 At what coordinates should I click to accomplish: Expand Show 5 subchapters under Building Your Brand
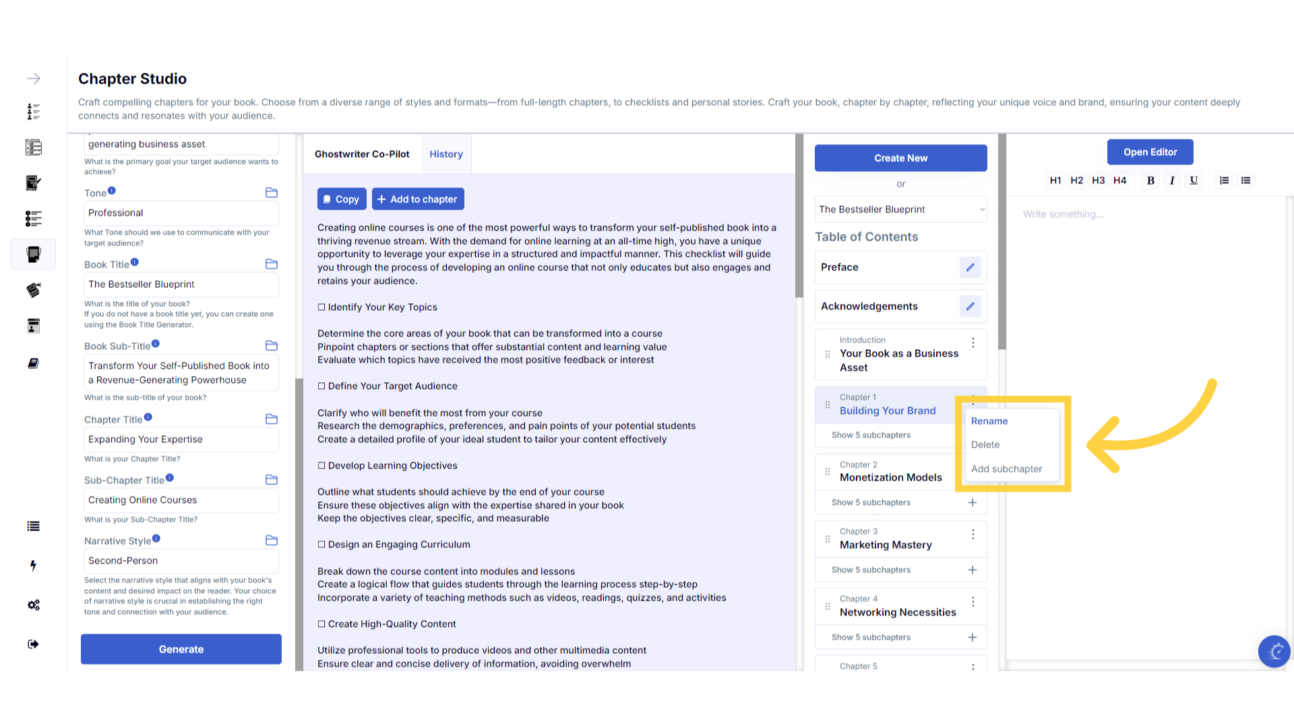pyautogui.click(x=871, y=435)
